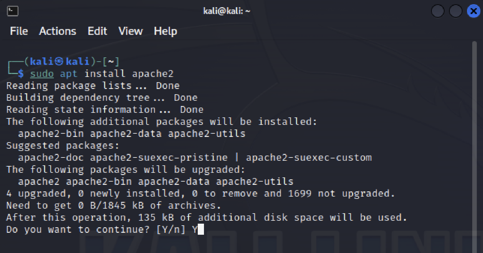This screenshot has width=483, height=253.
Task: Click the text cursor block after Y
Action: click(x=201, y=230)
